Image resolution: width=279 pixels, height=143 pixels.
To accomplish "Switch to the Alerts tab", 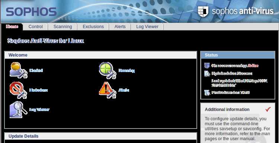I will click(120, 27).
